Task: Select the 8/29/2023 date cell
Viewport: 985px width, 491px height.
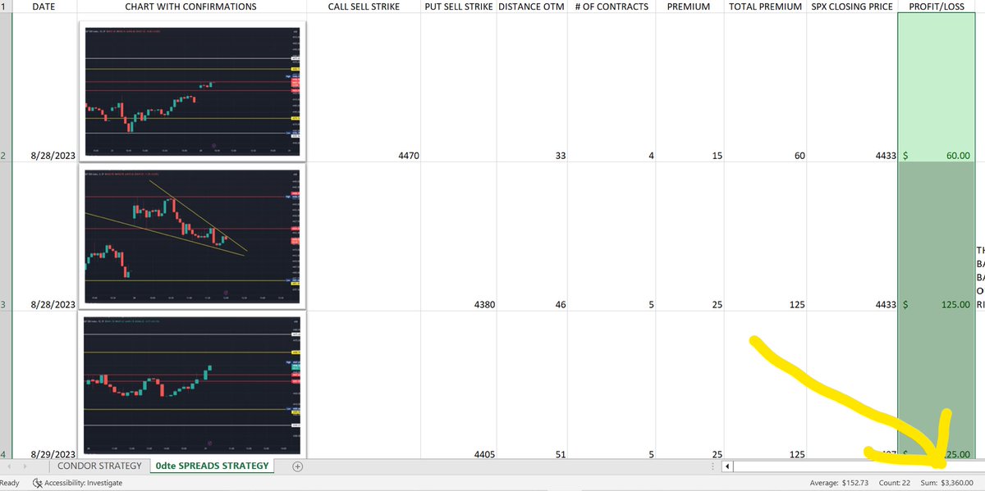Action: pos(44,384)
